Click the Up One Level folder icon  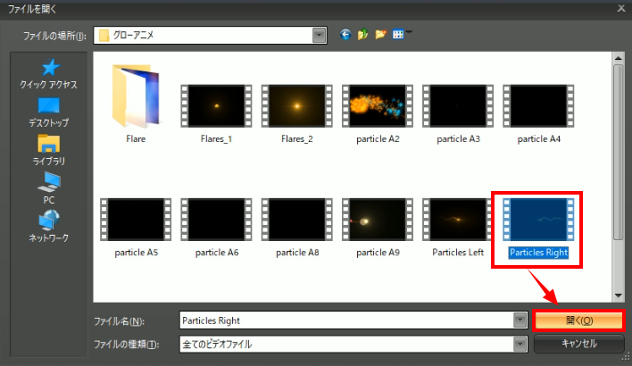click(x=363, y=35)
